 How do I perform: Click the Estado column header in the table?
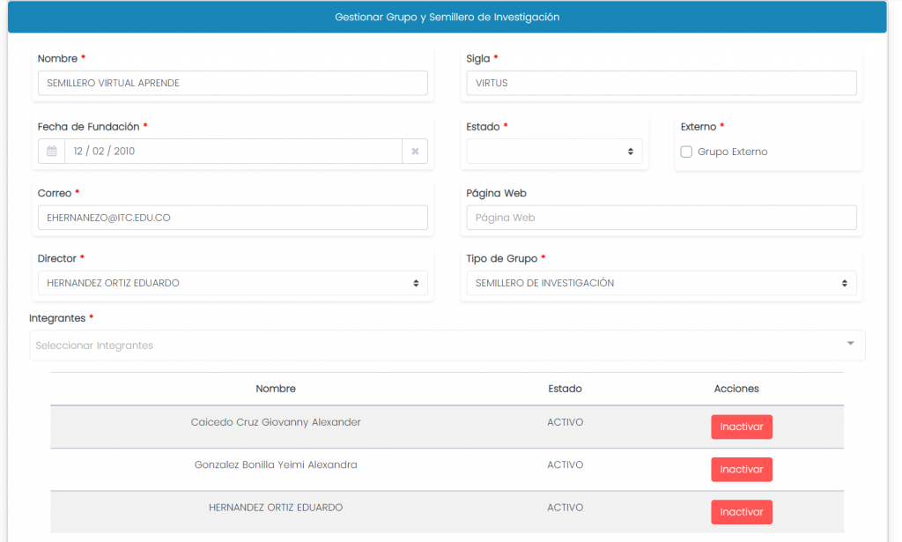[565, 389]
